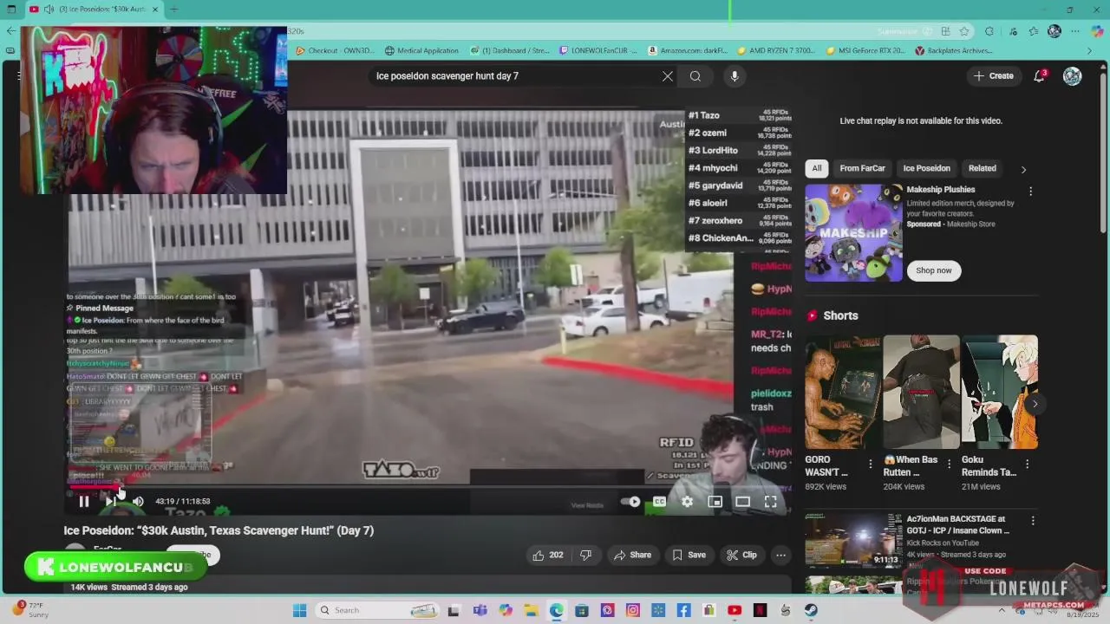This screenshot has width=1110, height=624.
Task: Open LONEWOLFanCUB Twitch bookmark
Action: 598,51
